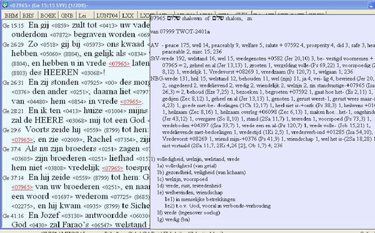Click the application icon in the title bar
The width and height of the screenshot is (375, 233).
pyautogui.click(x=4, y=5)
